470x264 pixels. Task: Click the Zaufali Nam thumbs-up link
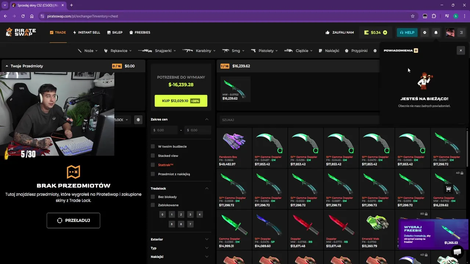tap(340, 32)
